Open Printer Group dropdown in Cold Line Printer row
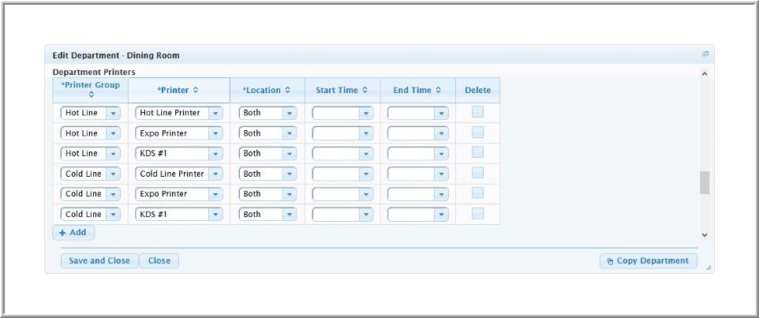 click(x=113, y=174)
